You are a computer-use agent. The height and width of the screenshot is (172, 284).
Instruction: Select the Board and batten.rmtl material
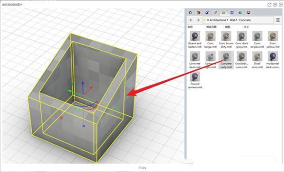click(195, 40)
